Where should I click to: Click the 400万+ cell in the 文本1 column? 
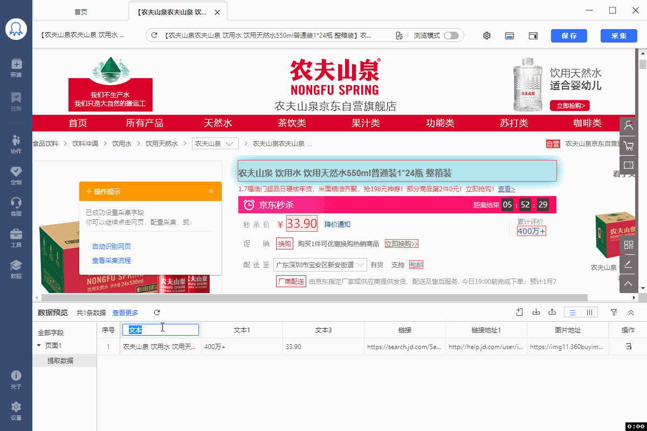(x=242, y=347)
